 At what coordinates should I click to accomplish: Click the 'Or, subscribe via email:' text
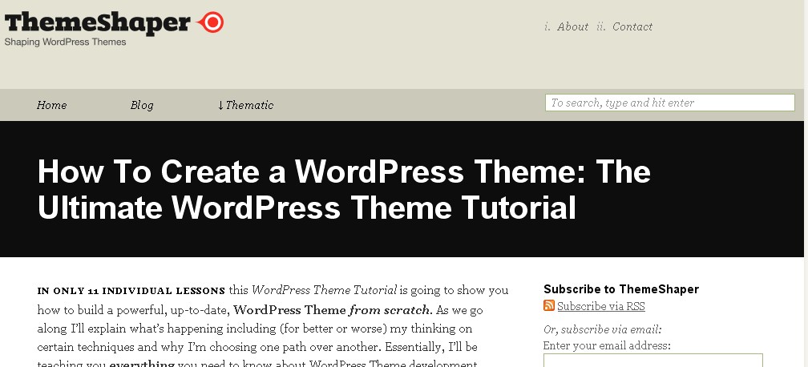tap(603, 329)
